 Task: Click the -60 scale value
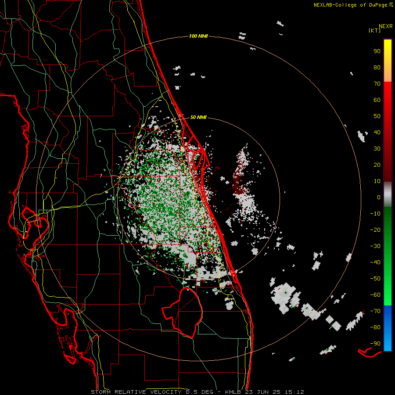coord(375,295)
